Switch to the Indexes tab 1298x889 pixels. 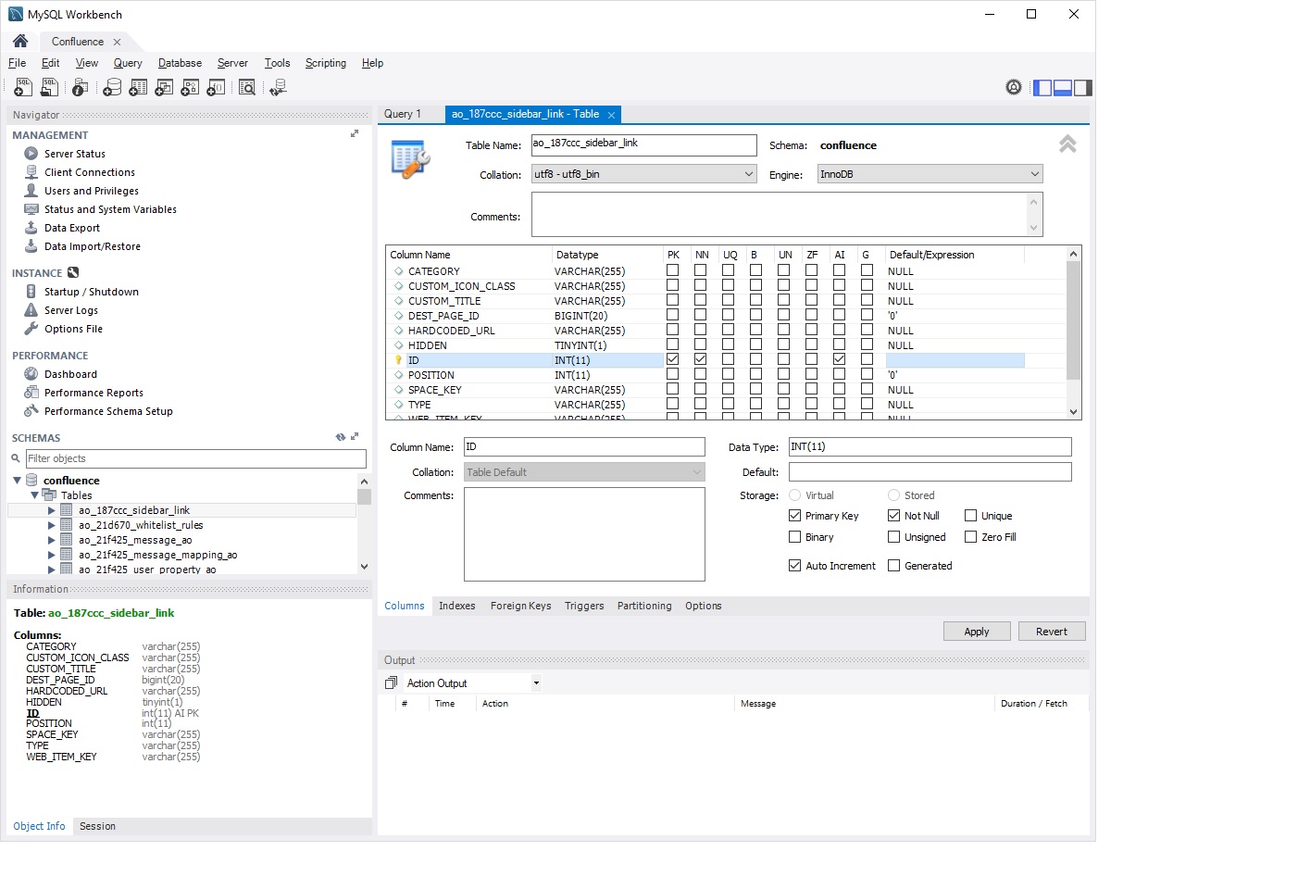[457, 606]
